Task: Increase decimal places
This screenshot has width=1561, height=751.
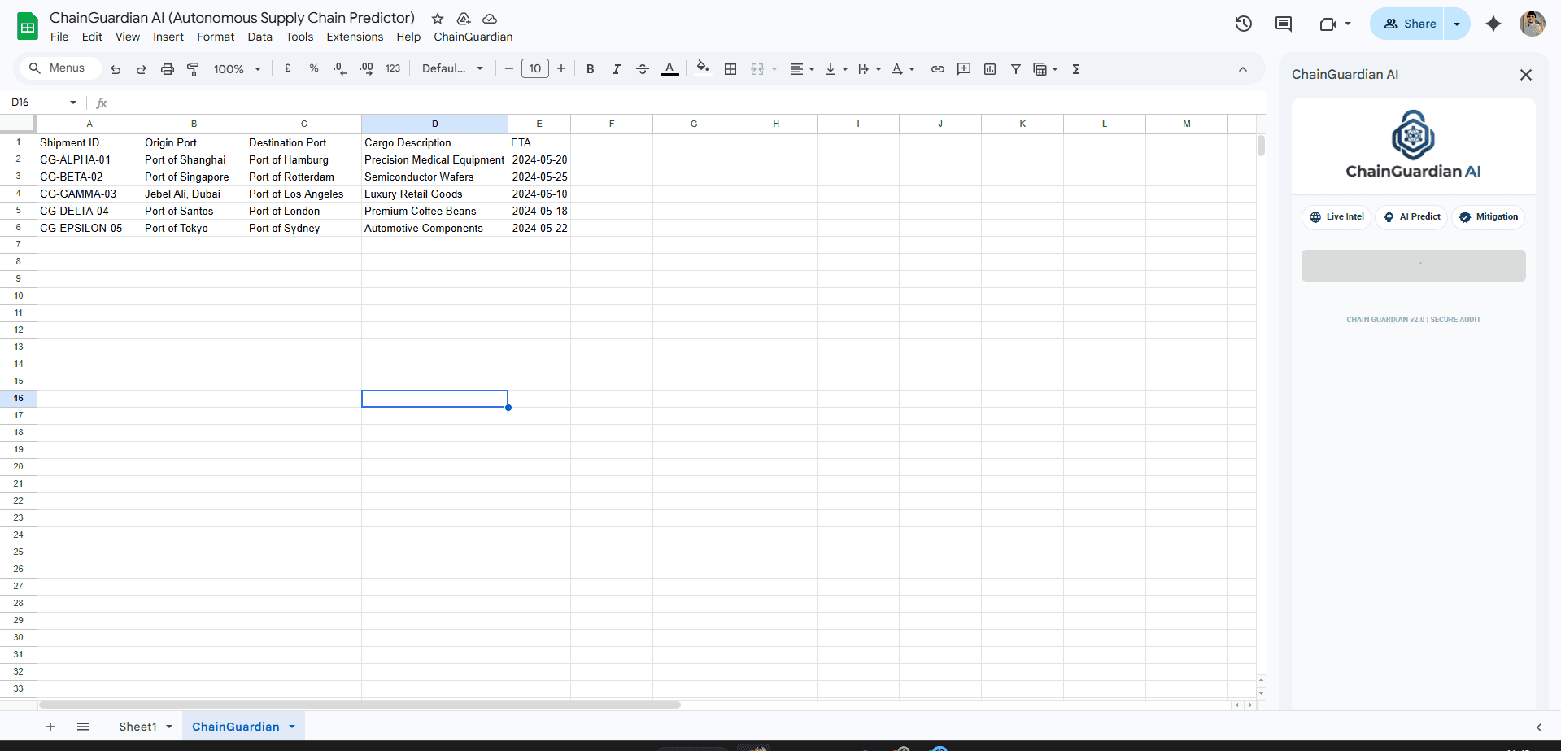Action: point(366,69)
